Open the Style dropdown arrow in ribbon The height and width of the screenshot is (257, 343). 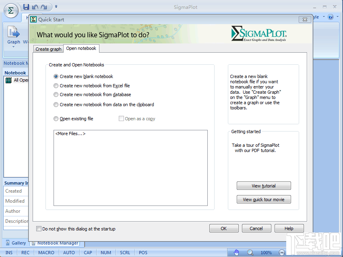[x=324, y=16]
